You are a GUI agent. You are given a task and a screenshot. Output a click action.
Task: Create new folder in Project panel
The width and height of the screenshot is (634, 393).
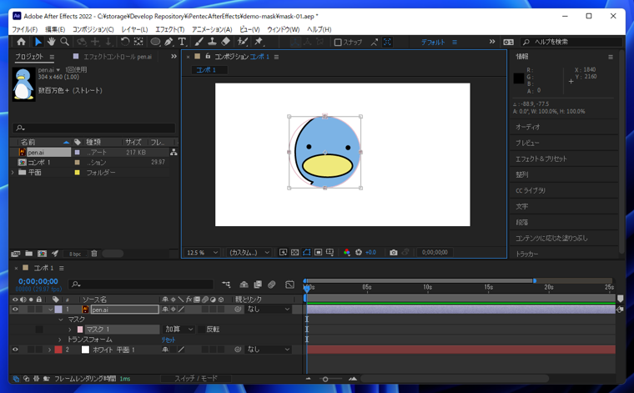tap(28, 254)
